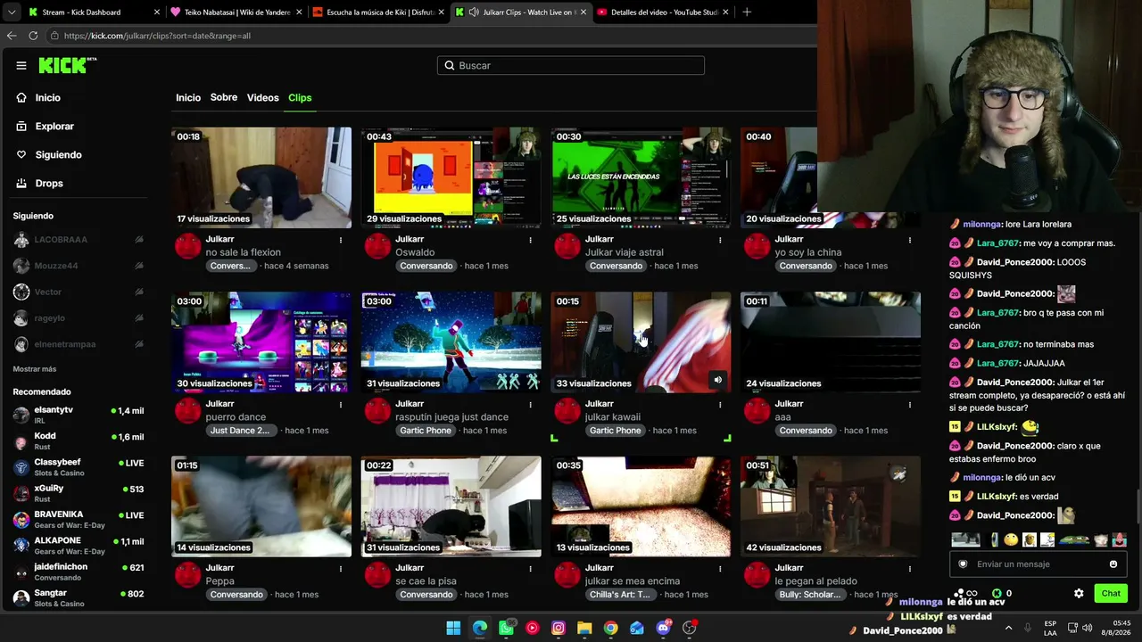The image size is (1142, 642).
Task: Open the system volume control in tray
Action: 1087,628
